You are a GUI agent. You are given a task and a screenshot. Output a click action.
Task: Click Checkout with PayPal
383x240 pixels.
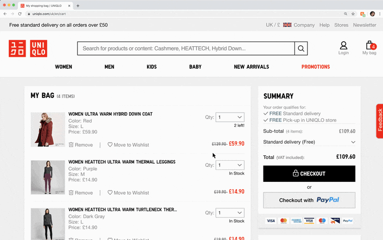[309, 200]
